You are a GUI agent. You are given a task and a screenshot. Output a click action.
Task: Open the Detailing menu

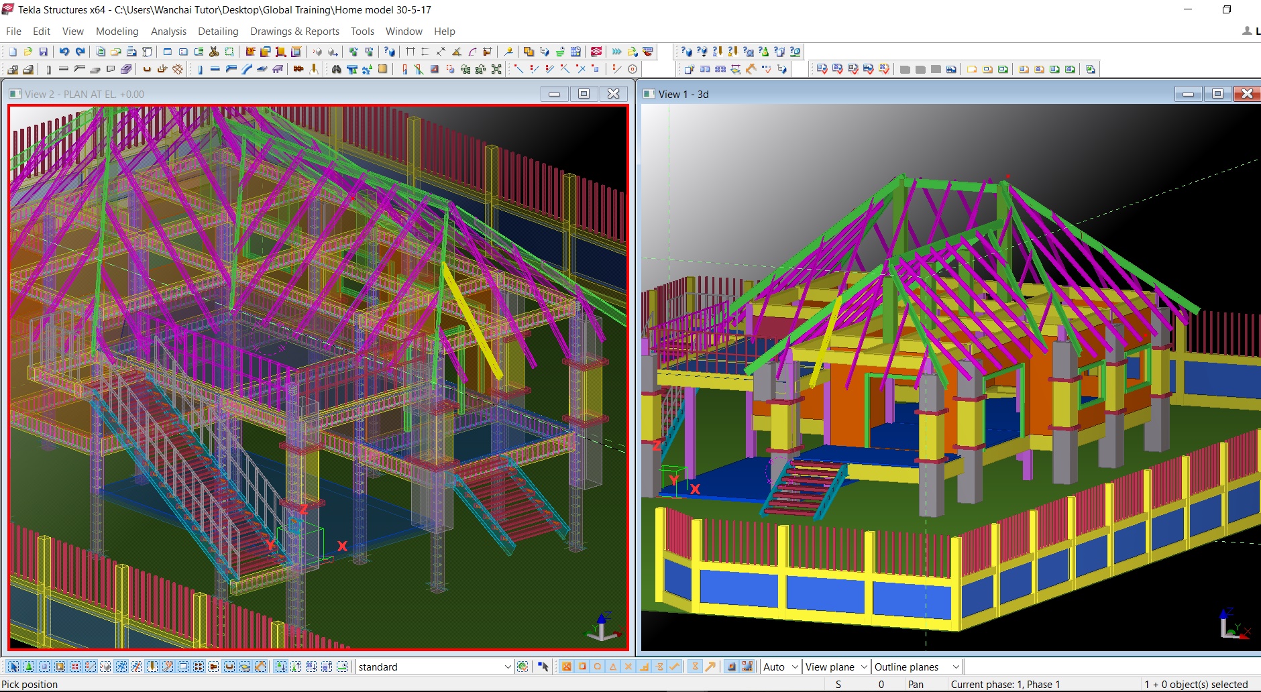pos(218,31)
